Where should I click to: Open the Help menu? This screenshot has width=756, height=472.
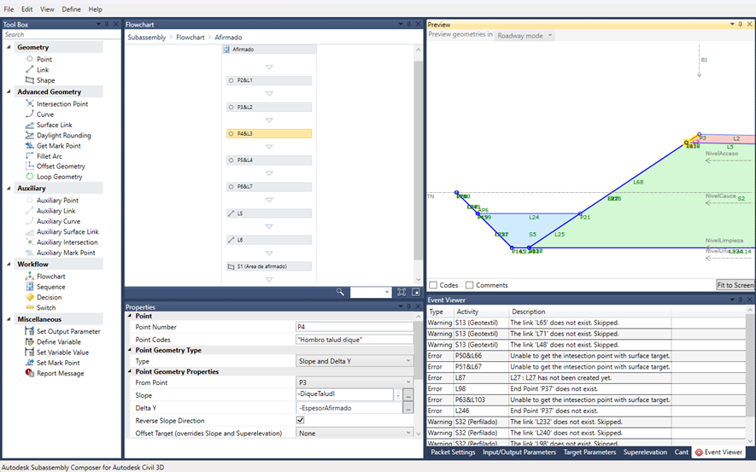click(x=96, y=9)
